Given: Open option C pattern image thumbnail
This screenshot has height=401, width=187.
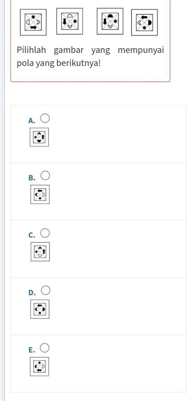Looking at the screenshot, I should pyautogui.click(x=40, y=252).
